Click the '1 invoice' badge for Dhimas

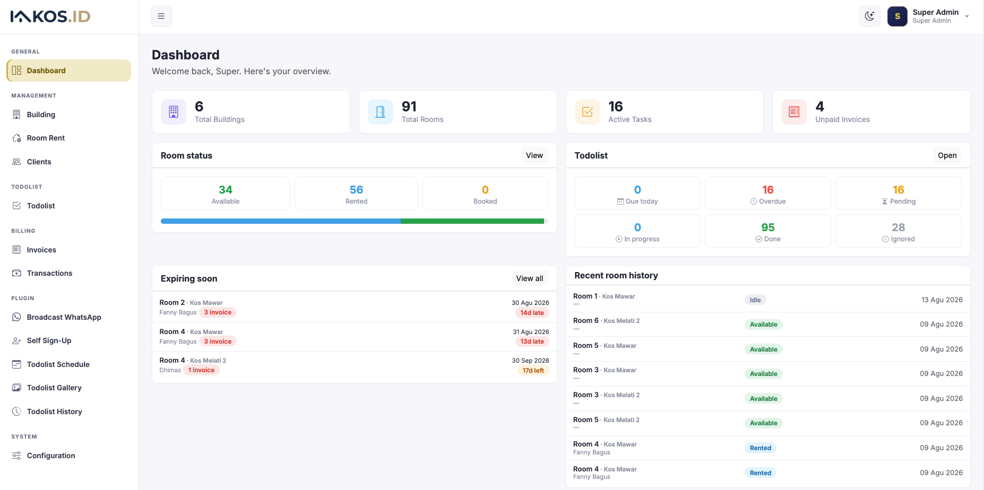tap(201, 370)
